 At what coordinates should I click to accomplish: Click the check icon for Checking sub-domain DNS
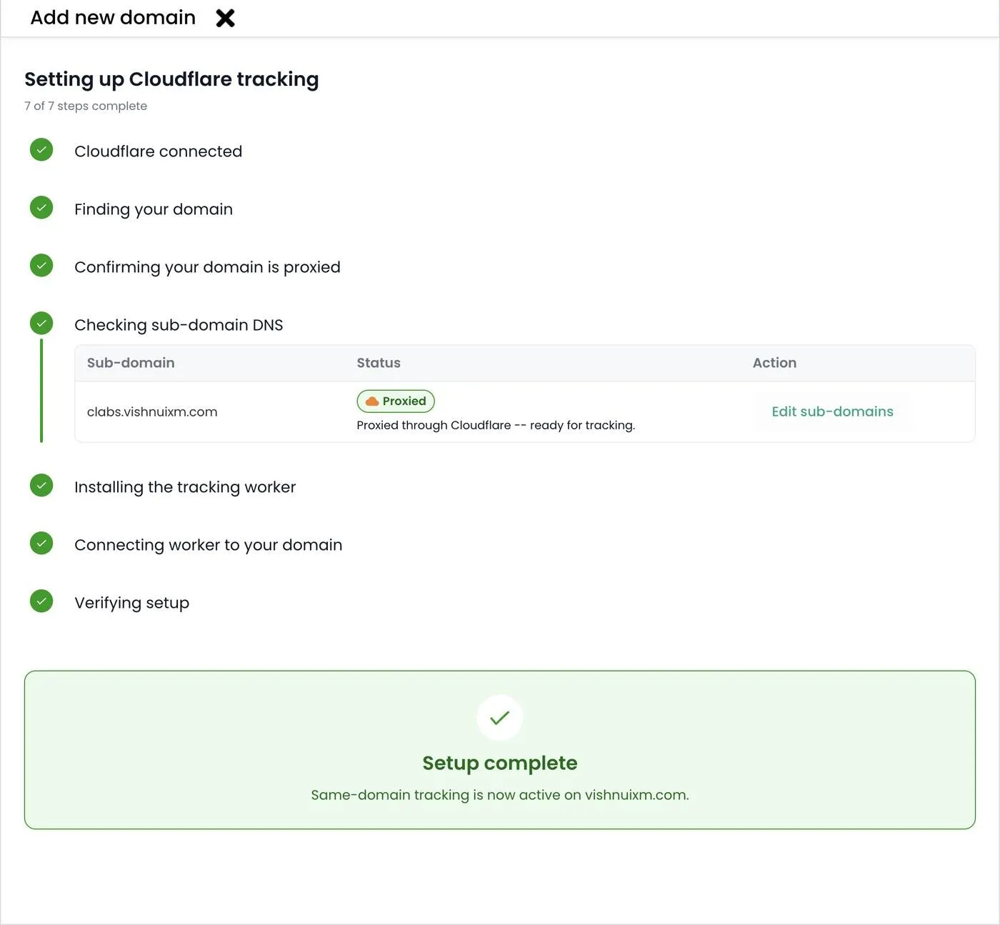click(x=41, y=324)
